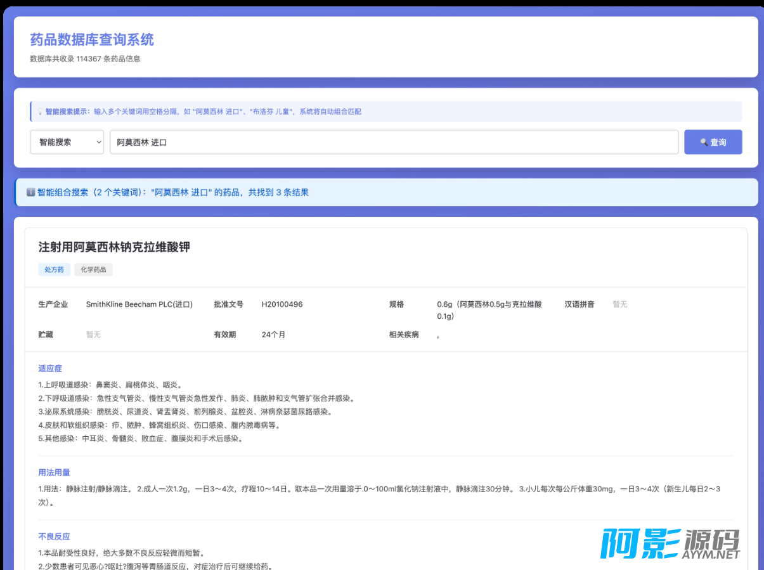
Task: Click the 阿影源码 watermark logo
Action: [670, 544]
